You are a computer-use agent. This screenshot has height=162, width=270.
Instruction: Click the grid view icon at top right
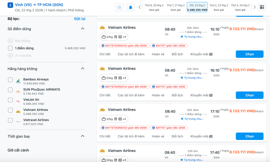tap(262, 7)
